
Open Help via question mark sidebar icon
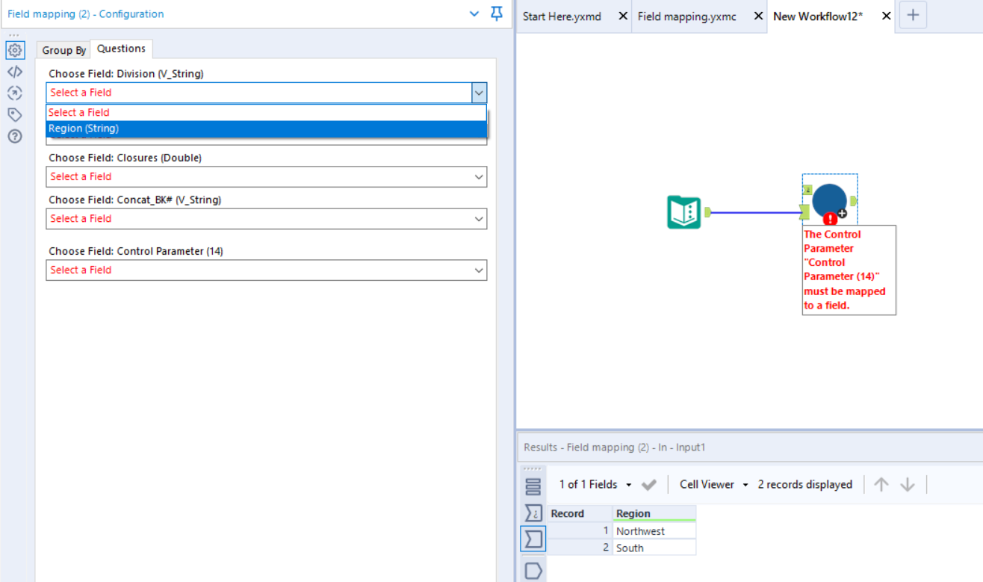(15, 135)
